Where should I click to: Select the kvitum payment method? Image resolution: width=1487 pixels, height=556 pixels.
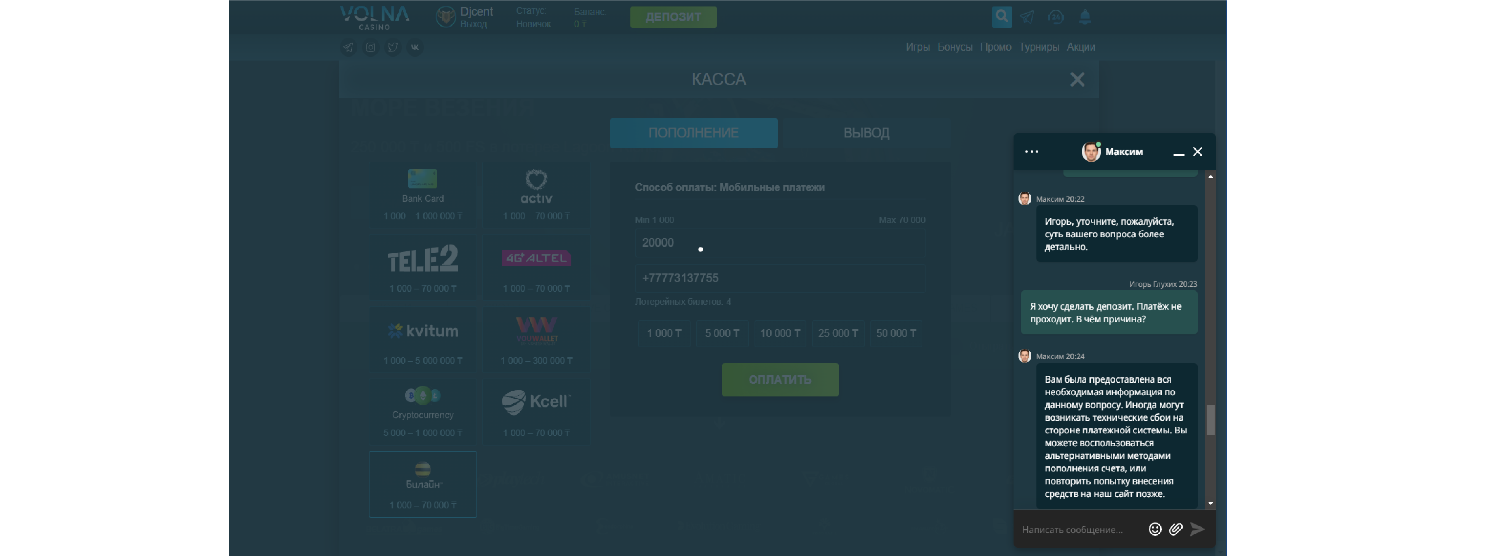pyautogui.click(x=422, y=339)
